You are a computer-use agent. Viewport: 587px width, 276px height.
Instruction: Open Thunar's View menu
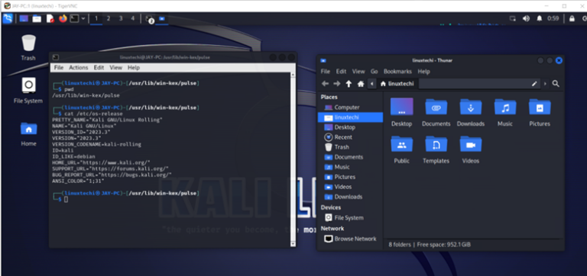tap(358, 72)
